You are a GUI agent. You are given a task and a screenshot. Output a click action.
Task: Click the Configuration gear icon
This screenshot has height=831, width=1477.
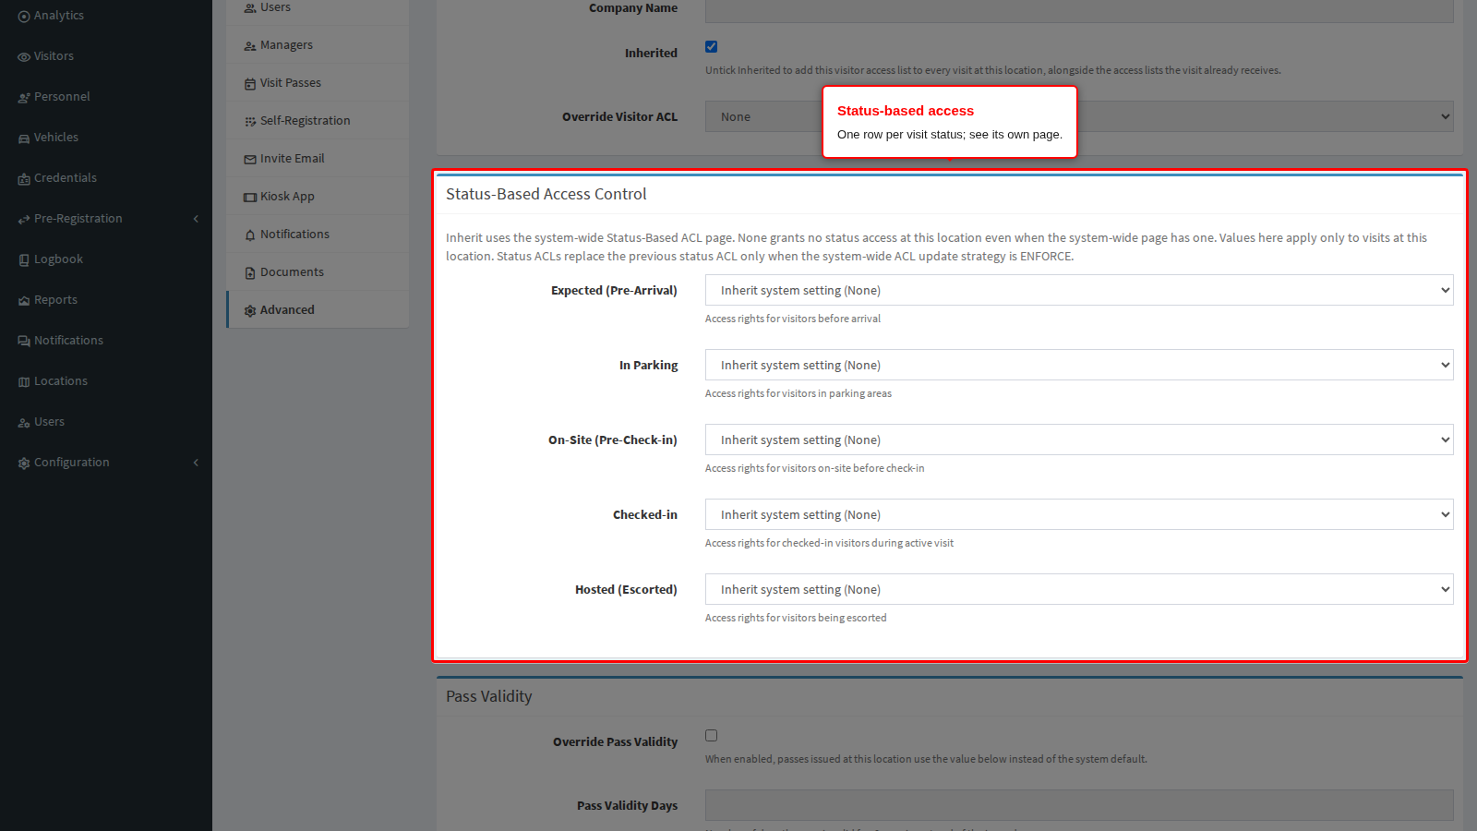[x=24, y=464]
